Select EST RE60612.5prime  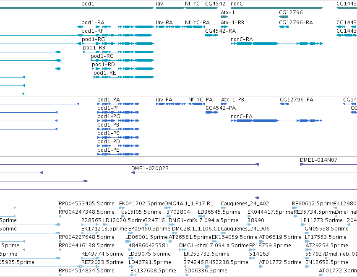pos(313,204)
